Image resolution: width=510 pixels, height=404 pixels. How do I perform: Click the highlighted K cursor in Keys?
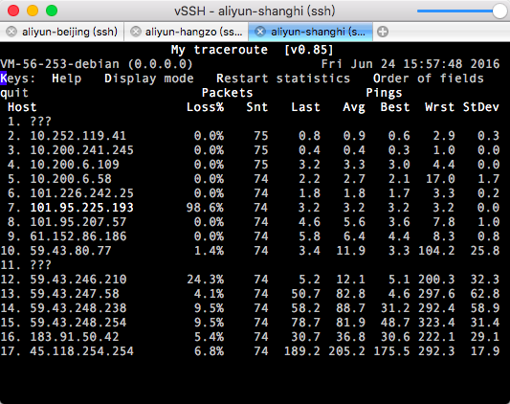4,79
